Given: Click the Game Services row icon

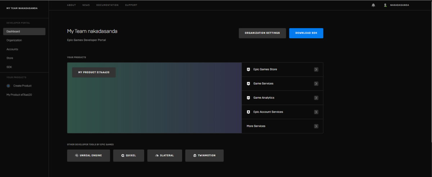Looking at the screenshot, I should coord(248,84).
